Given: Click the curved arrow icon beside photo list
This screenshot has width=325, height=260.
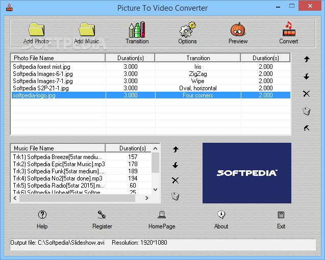Looking at the screenshot, I should click(x=307, y=128).
